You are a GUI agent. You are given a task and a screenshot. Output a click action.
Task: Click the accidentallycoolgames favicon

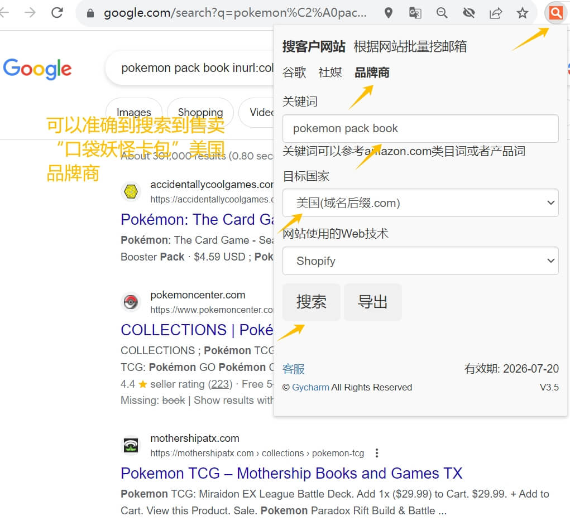tap(131, 191)
